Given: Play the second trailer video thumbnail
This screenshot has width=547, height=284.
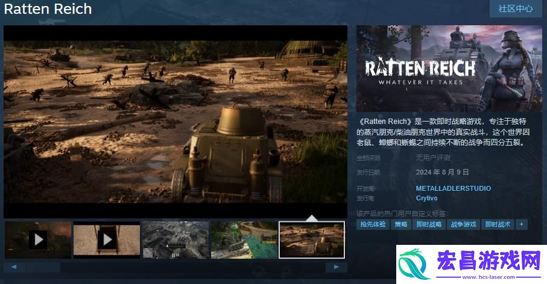Looking at the screenshot, I should pyautogui.click(x=107, y=240).
